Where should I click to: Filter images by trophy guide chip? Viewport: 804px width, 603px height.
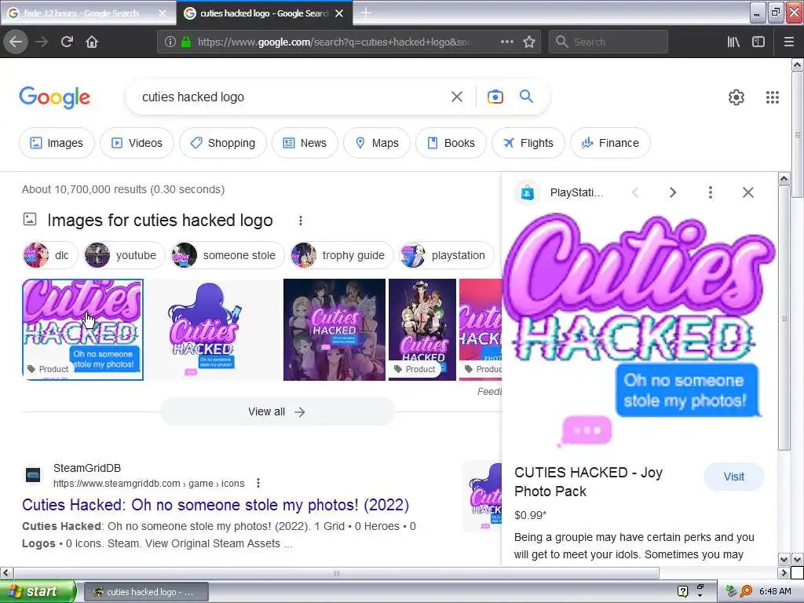(342, 255)
